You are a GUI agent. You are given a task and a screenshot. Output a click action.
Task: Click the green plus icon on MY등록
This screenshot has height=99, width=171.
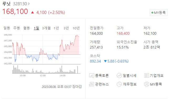(x=152, y=13)
